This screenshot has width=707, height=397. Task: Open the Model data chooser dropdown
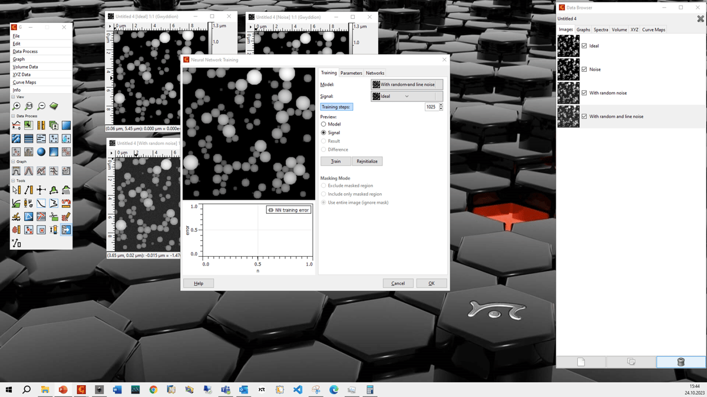click(407, 85)
